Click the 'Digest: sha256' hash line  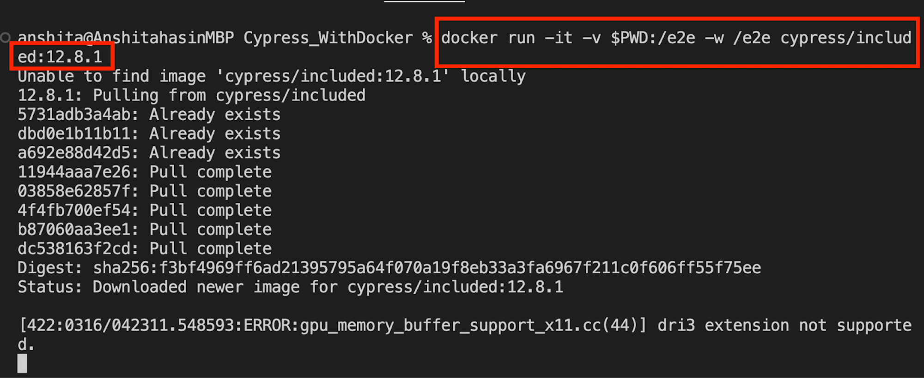389,268
